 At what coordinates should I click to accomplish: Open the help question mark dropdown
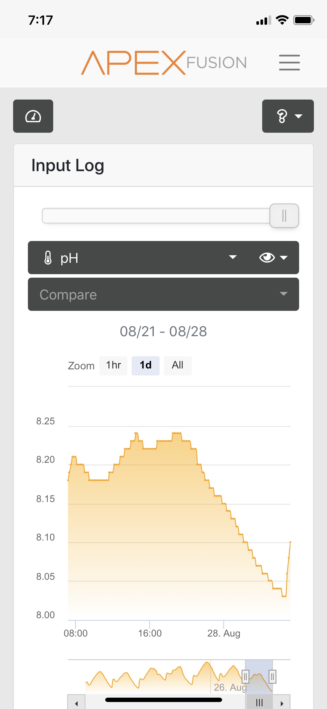coord(288,116)
